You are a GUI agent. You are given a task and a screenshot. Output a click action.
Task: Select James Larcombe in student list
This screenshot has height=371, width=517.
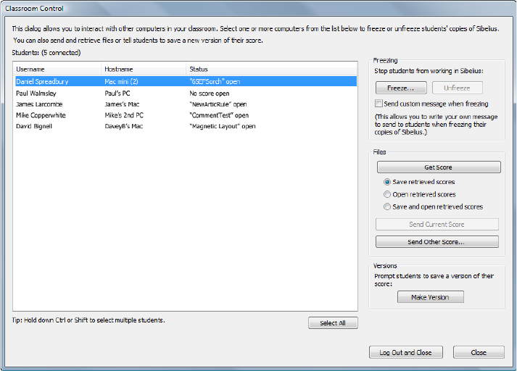[39, 104]
